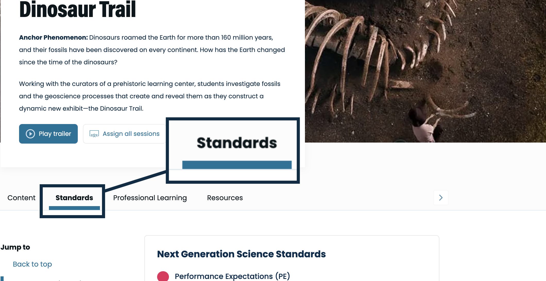Click the enlarged Standards callout text
Screen dimensions: 546x281
(237, 143)
